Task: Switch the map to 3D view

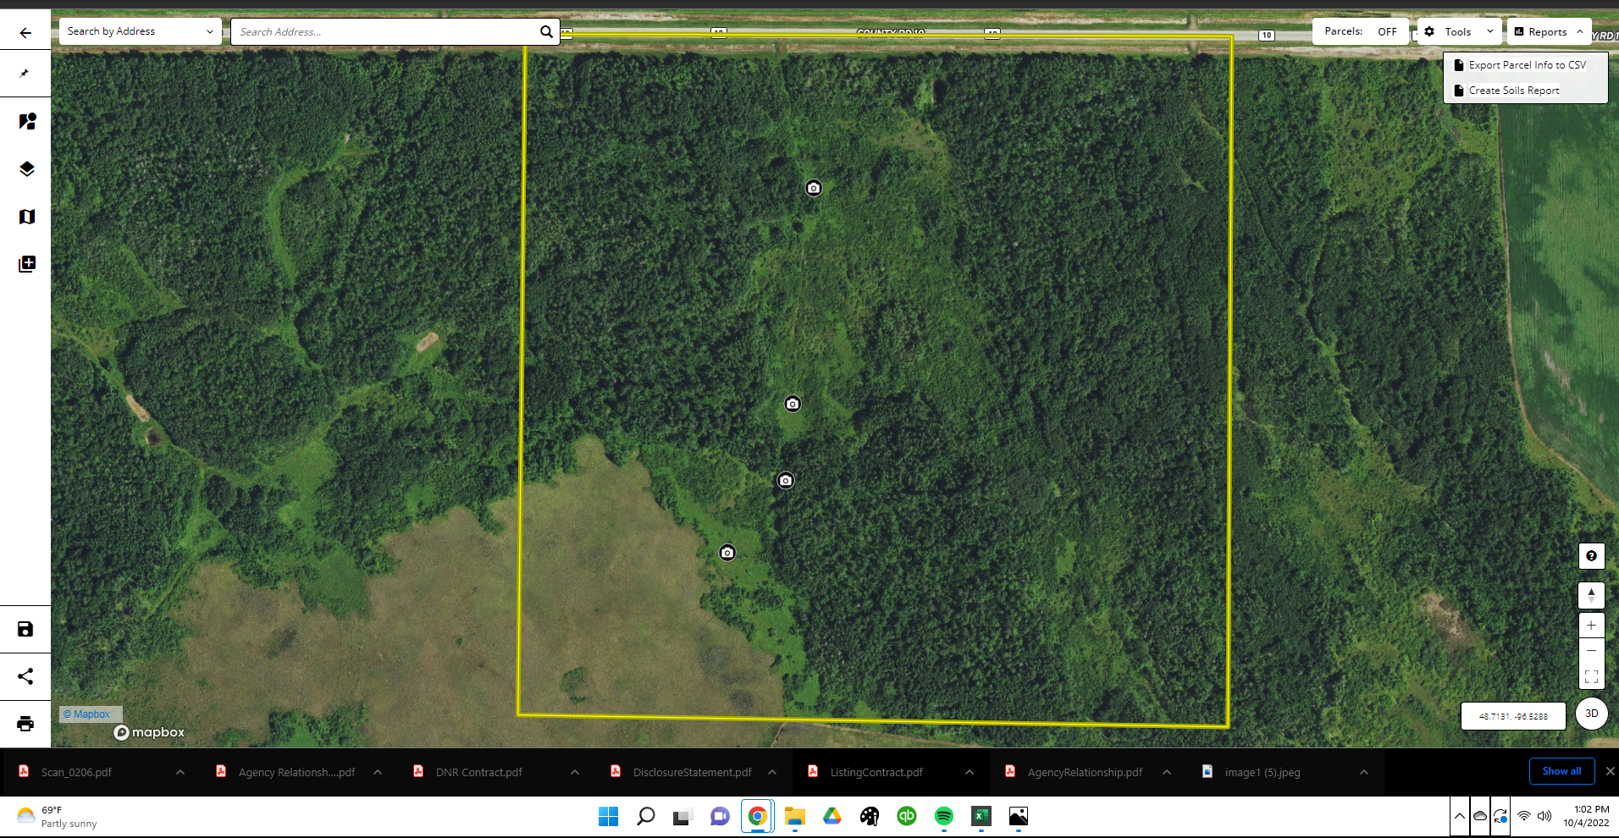Action: click(1591, 714)
